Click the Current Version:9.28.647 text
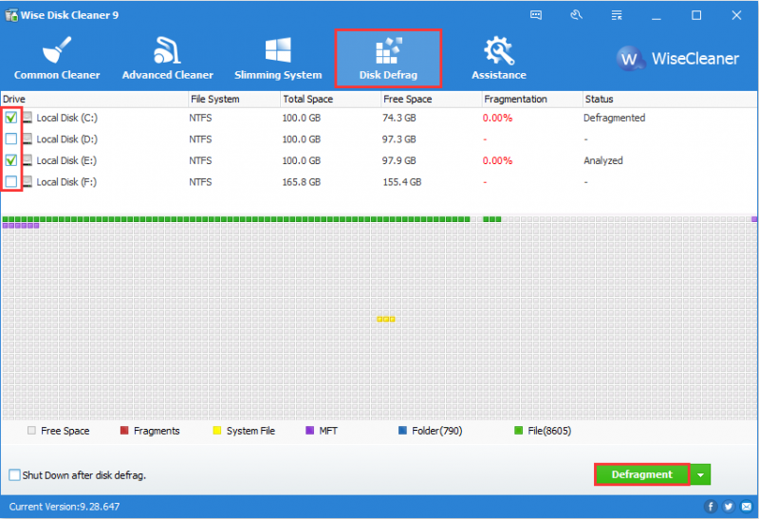Screen dimensions: 759x519 click(65, 507)
